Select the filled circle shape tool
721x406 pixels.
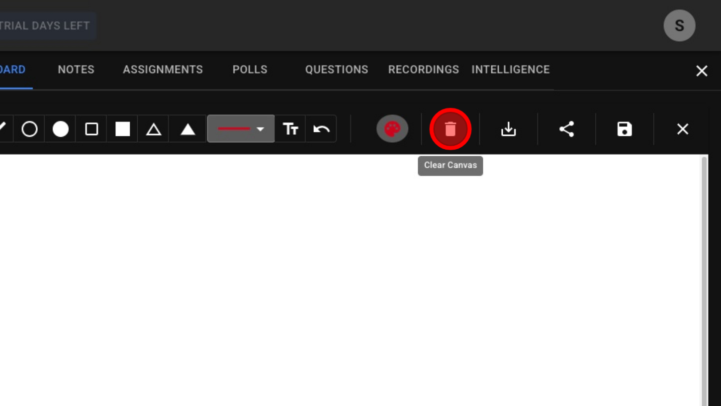coord(61,129)
